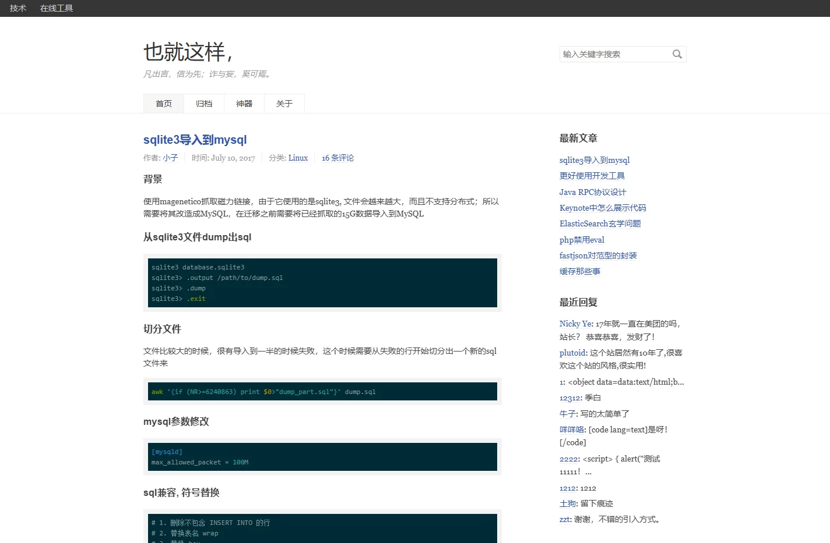
Task: Open sidebar article sqlite3导入到mysql
Action: (x=595, y=160)
